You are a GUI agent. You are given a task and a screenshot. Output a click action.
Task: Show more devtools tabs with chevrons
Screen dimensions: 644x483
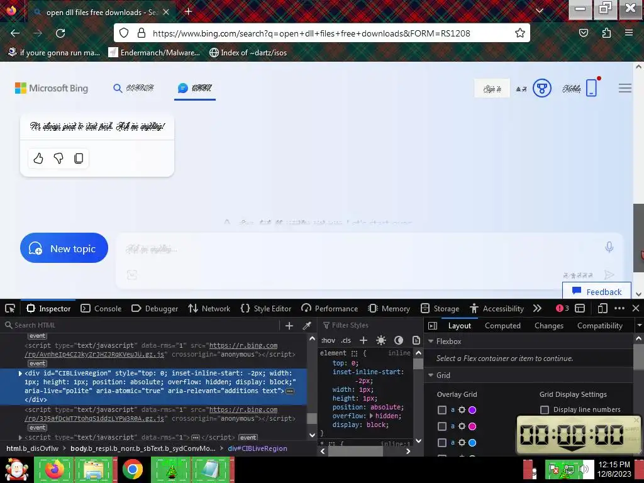coord(537,308)
